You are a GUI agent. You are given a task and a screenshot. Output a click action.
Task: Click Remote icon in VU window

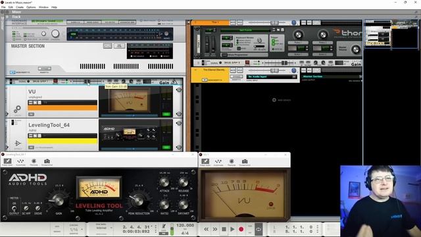(x=232, y=162)
